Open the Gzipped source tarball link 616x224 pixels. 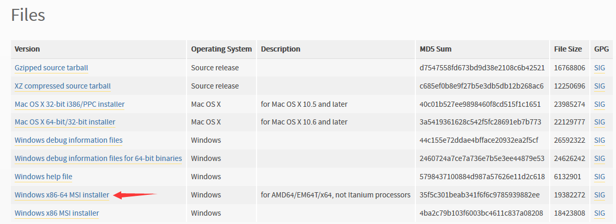[x=52, y=68]
